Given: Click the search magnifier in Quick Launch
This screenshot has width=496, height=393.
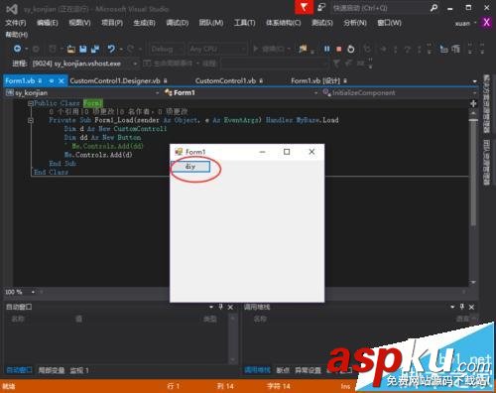Looking at the screenshot, I should pos(434,8).
